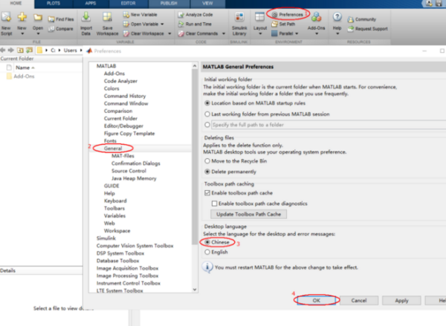This screenshot has height=326, width=446.
Task: Click Clear Workspace in the toolstrip
Action: pyautogui.click(x=143, y=33)
